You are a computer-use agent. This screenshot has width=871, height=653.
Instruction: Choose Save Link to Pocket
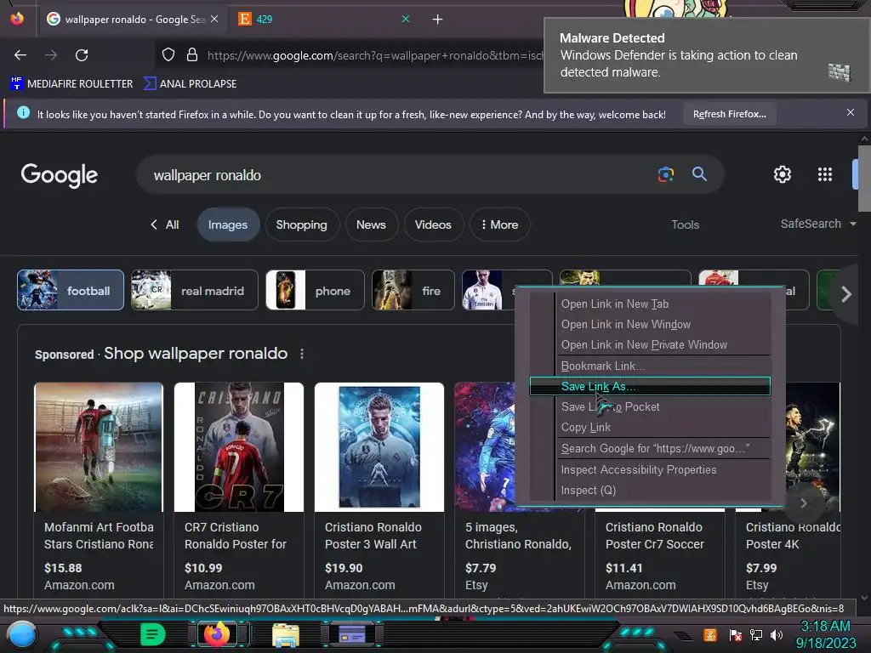click(x=650, y=407)
